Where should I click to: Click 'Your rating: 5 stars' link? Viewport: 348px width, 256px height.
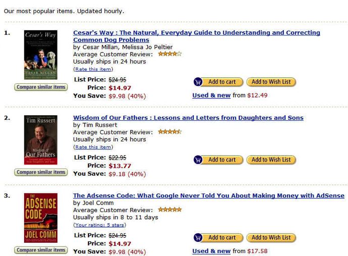(100, 225)
